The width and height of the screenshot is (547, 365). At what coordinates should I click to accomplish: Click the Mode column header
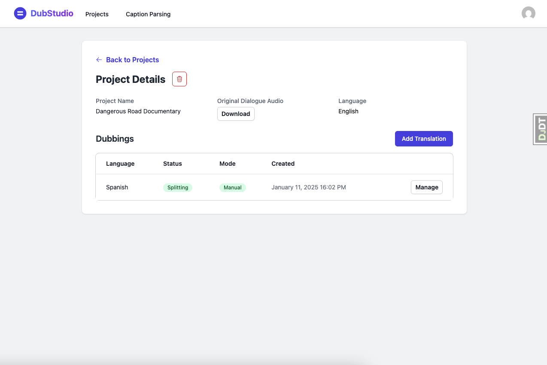pos(227,164)
